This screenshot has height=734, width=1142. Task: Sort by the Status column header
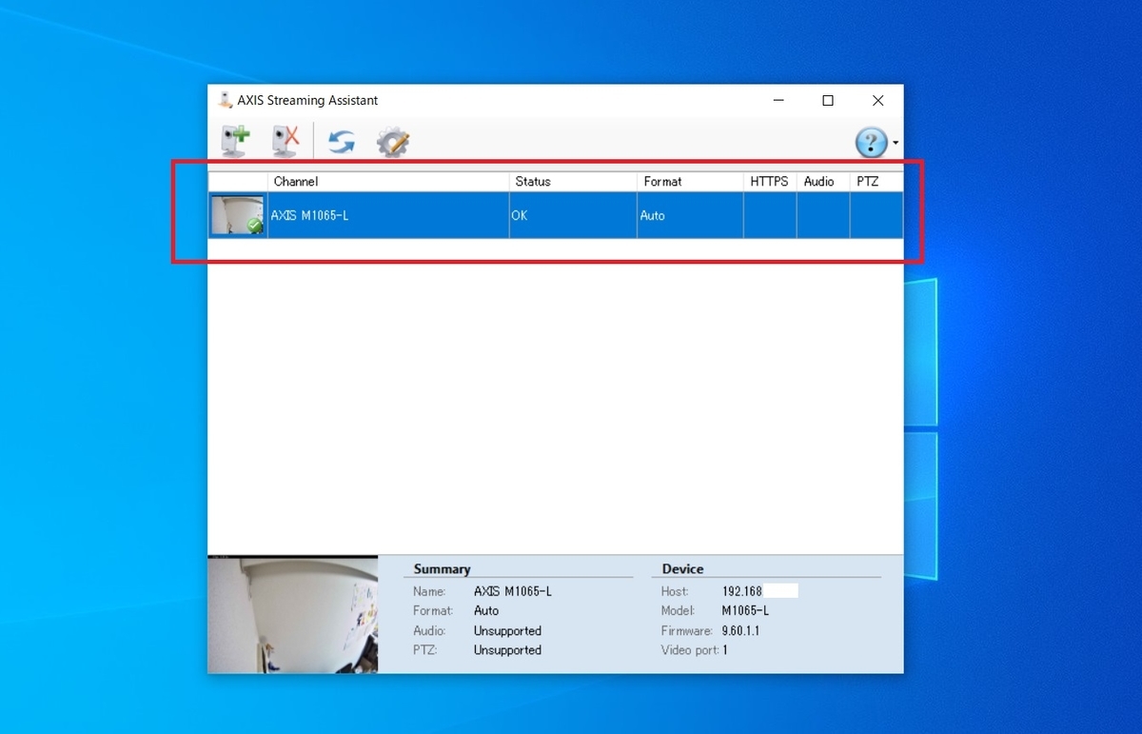click(x=573, y=181)
